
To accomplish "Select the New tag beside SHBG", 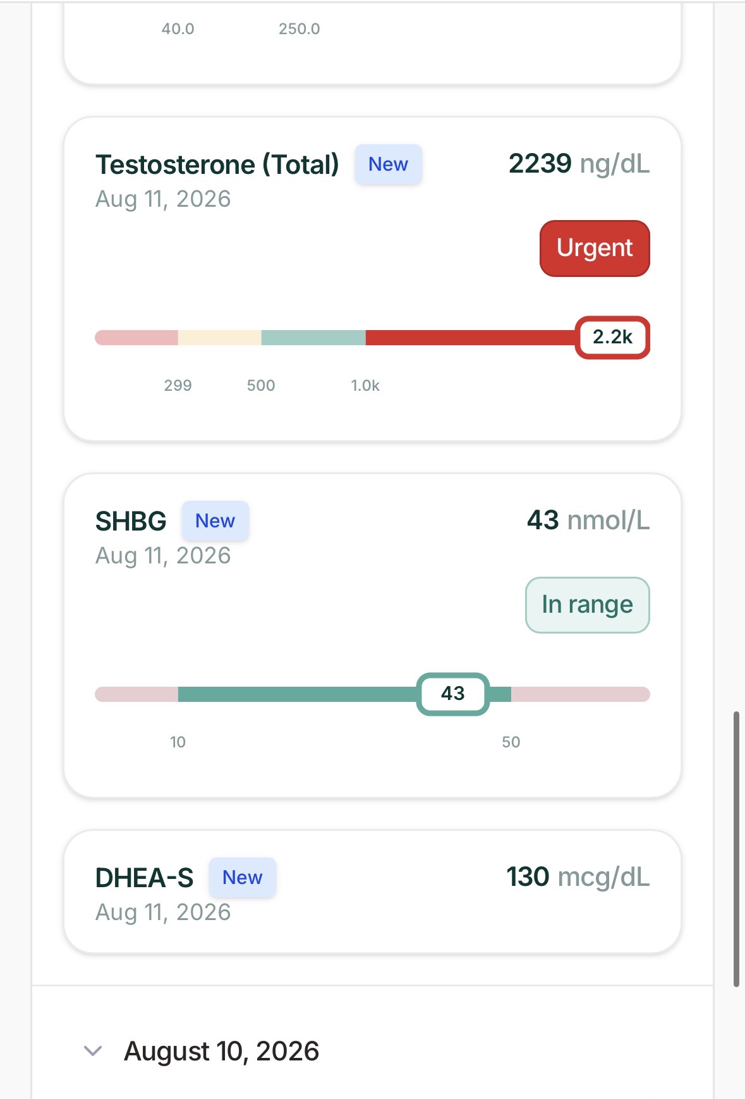I will click(x=215, y=521).
